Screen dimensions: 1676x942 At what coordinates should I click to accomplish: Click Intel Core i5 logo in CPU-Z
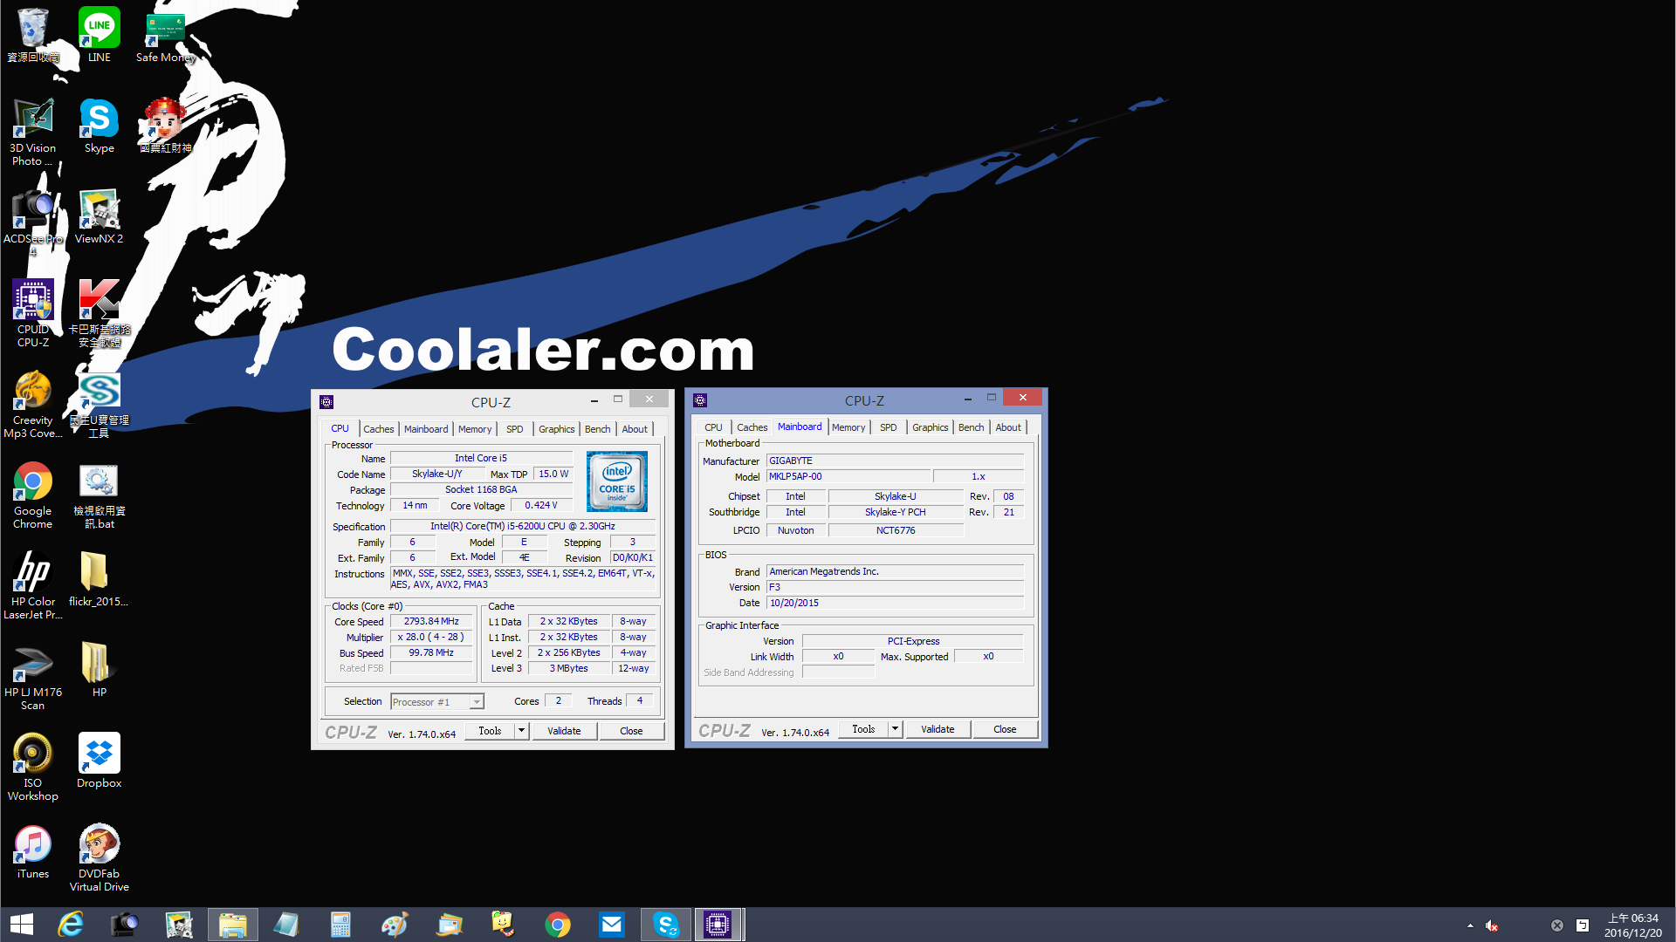(x=617, y=481)
